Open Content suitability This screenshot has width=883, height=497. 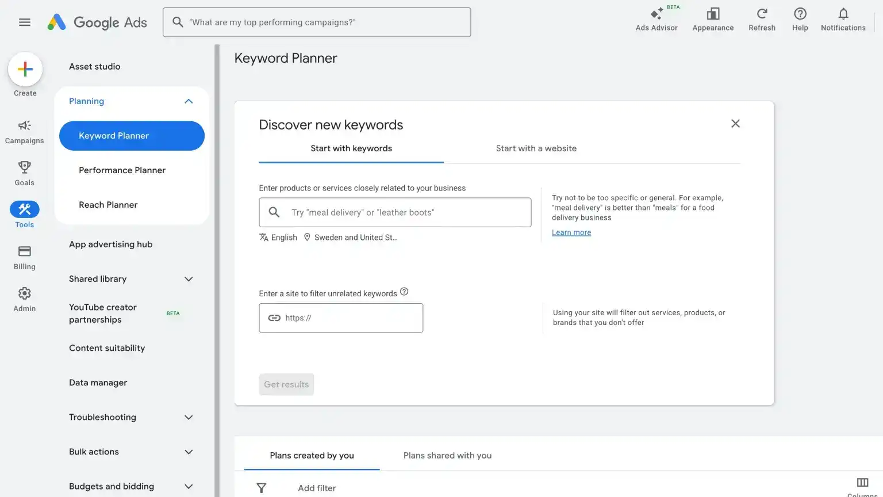[107, 348]
